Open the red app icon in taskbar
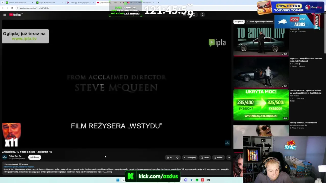Image resolution: width=326 pixels, height=183 pixels. (x=202, y=180)
